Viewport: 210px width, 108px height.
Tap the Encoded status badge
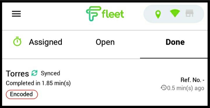22,94
